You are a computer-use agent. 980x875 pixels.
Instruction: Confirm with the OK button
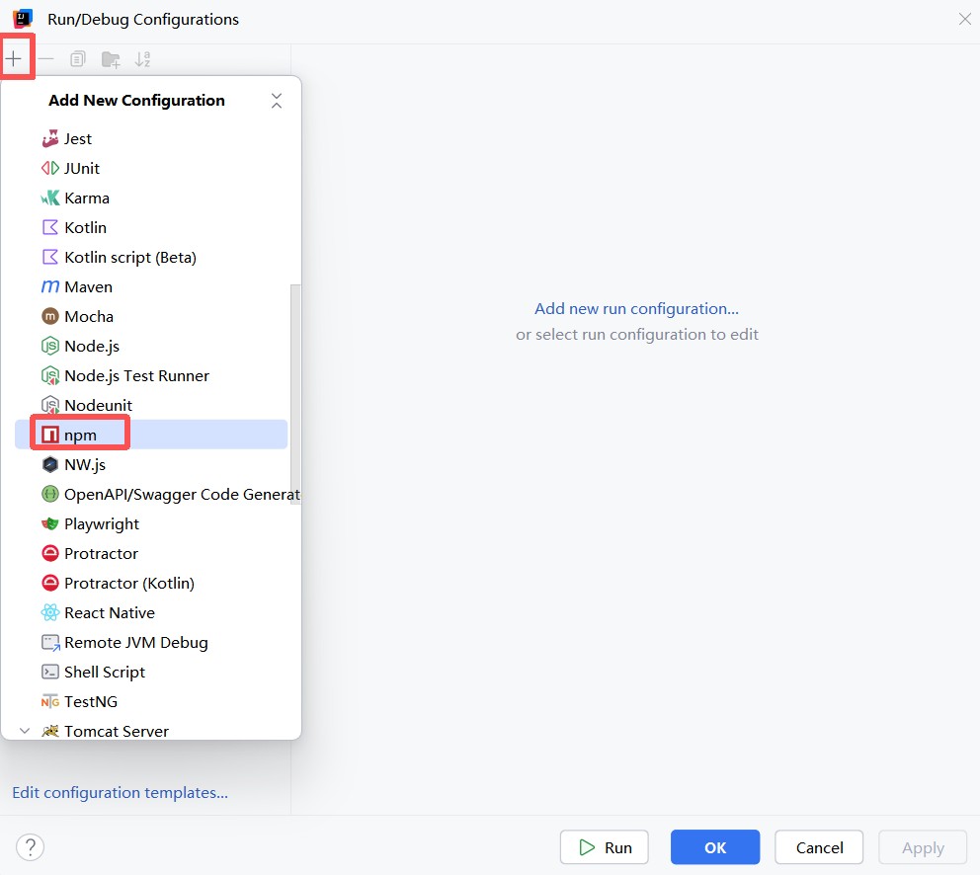[715, 847]
